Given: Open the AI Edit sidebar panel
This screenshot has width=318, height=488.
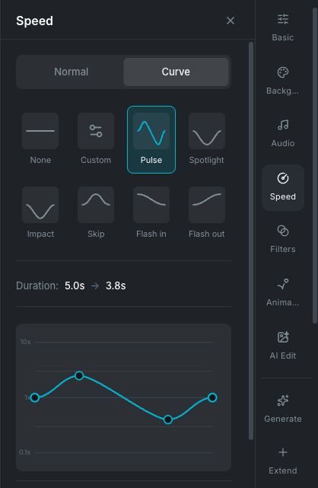Looking at the screenshot, I should tap(283, 346).
